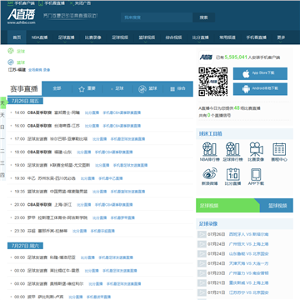Viewport: 300px width, 300px height.
Task: Open the 手机客户端 APP link in the top bar
Action: 21,3
